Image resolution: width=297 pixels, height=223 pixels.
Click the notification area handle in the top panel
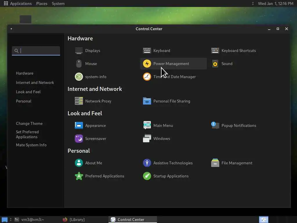tap(253, 3)
